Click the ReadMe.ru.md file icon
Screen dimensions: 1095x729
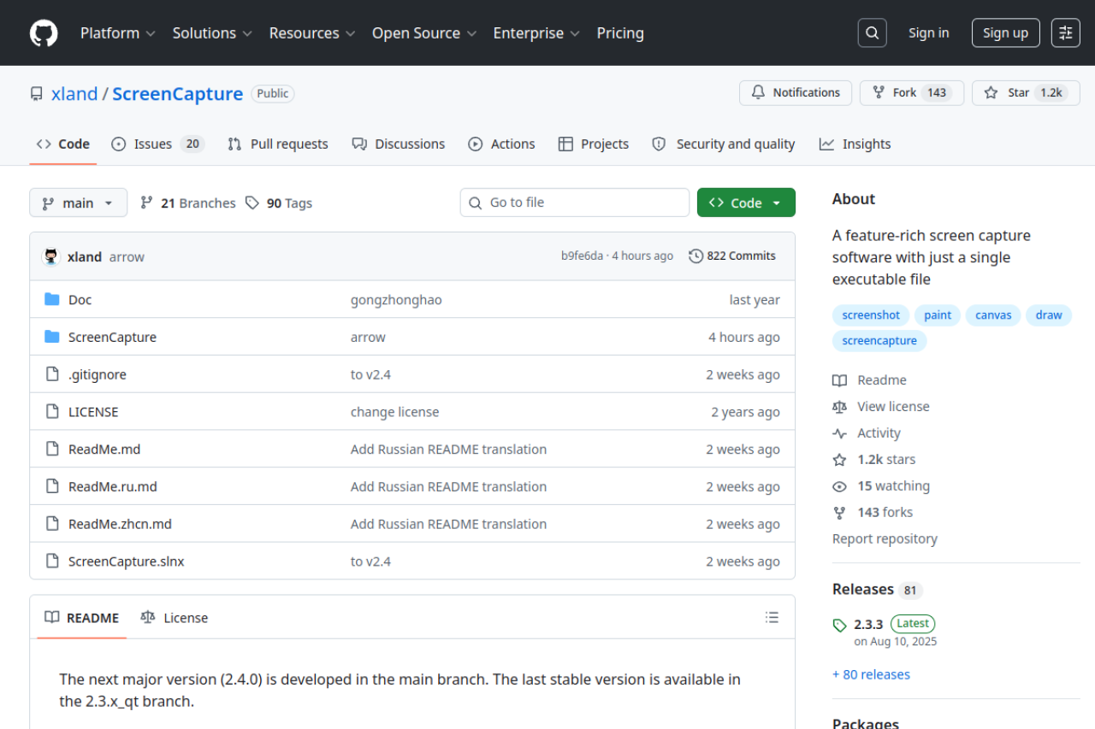(52, 486)
